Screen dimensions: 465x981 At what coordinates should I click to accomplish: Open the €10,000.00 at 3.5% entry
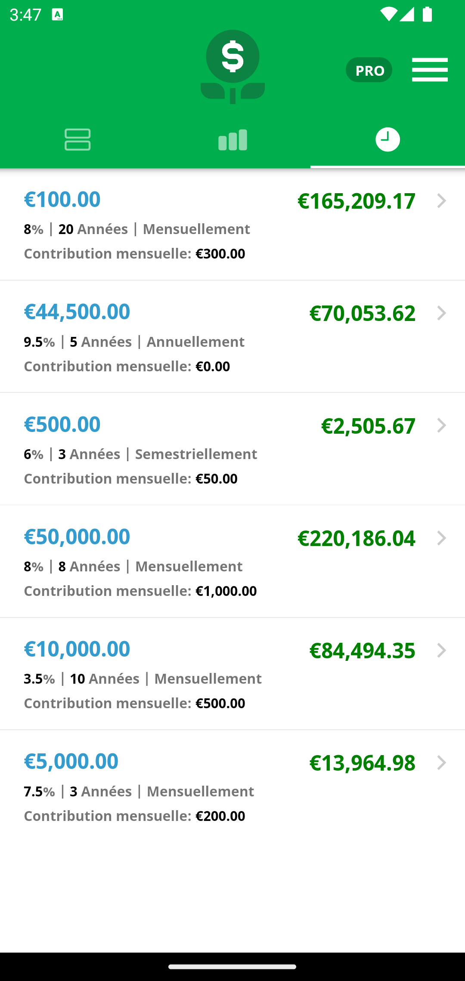click(x=232, y=674)
